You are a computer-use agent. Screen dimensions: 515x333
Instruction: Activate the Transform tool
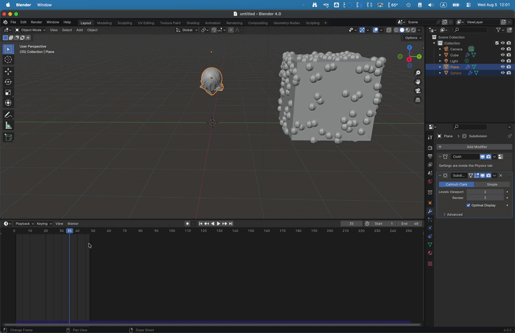[8, 103]
